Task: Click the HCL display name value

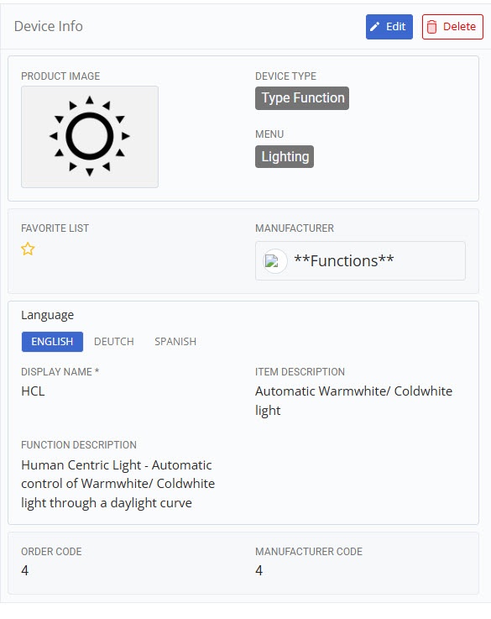Action: [x=33, y=391]
